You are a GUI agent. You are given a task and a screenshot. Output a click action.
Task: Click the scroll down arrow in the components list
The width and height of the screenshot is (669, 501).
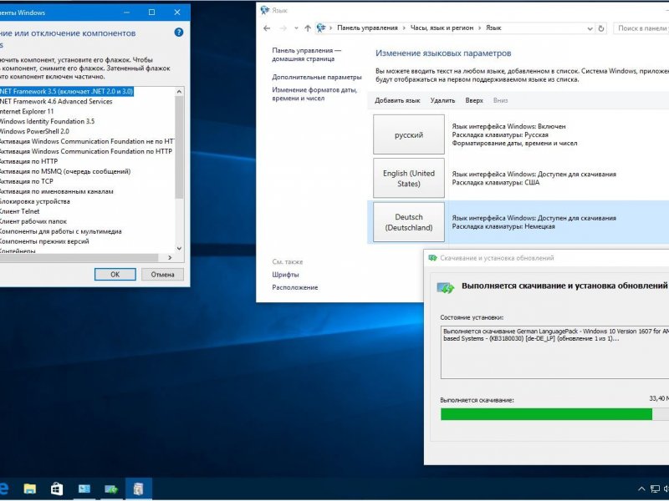point(179,248)
